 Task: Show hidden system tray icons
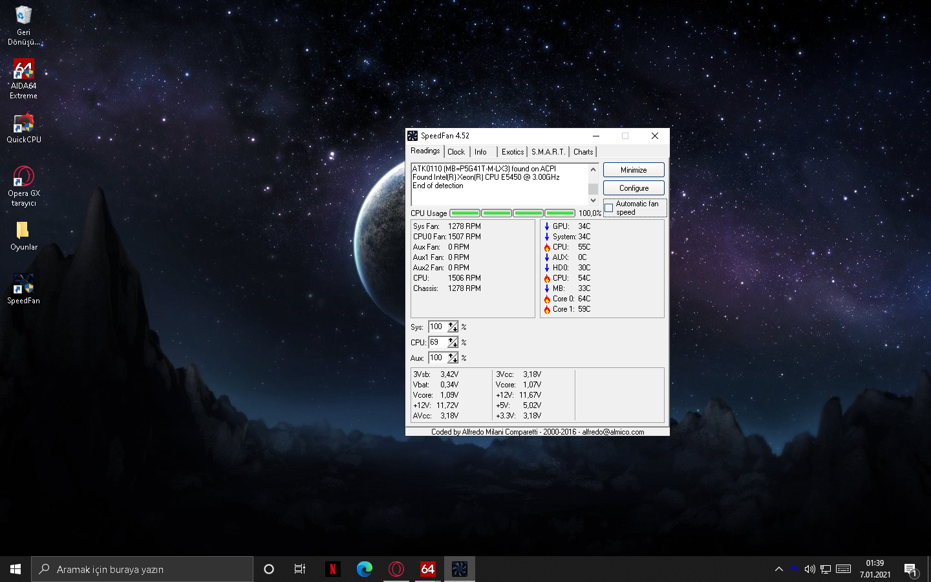coord(779,569)
